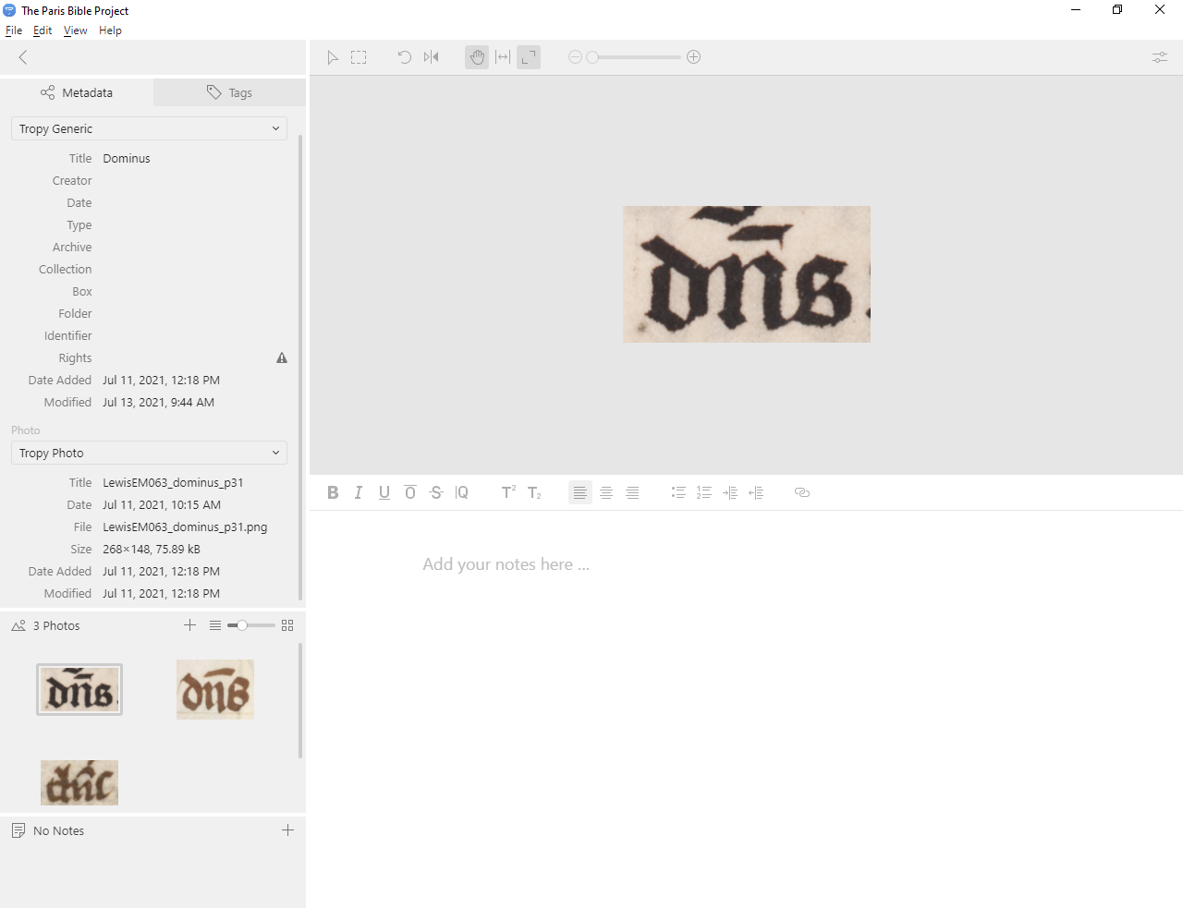Screen dimensions: 1183x908
Task: Insert a link in the note
Action: click(801, 492)
